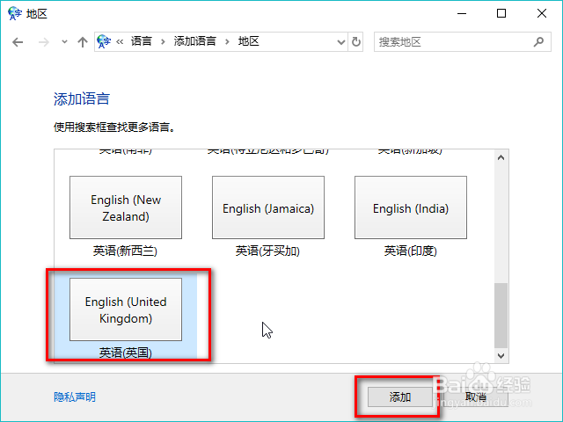Click the language globe icon in address bar

(x=104, y=41)
